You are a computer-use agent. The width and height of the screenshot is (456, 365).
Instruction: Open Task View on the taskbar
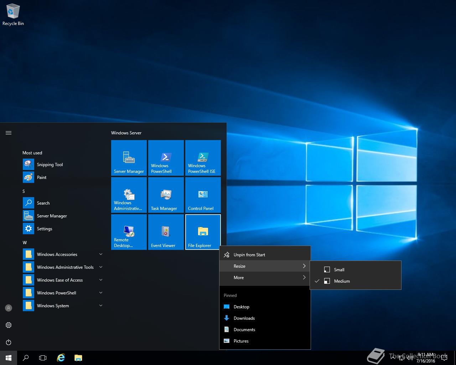click(43, 358)
